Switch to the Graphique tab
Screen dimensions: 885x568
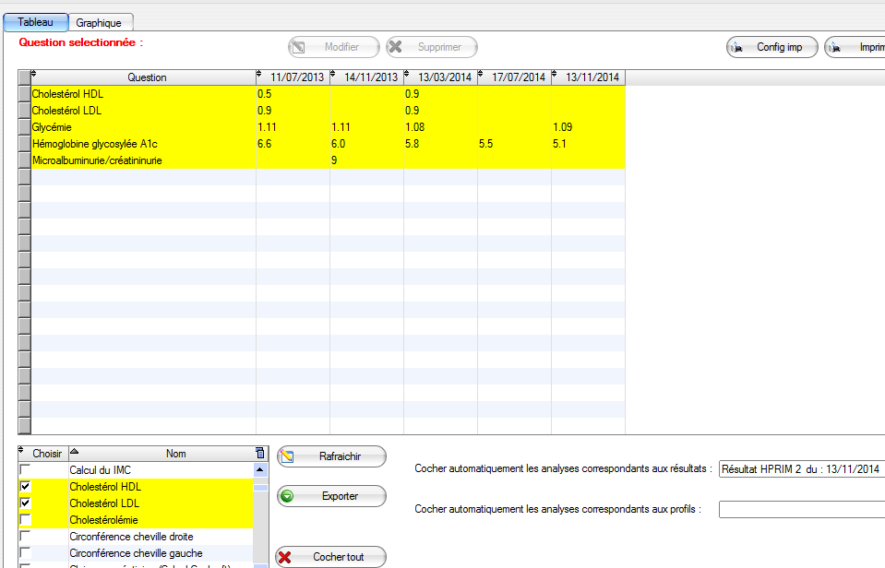click(x=99, y=22)
